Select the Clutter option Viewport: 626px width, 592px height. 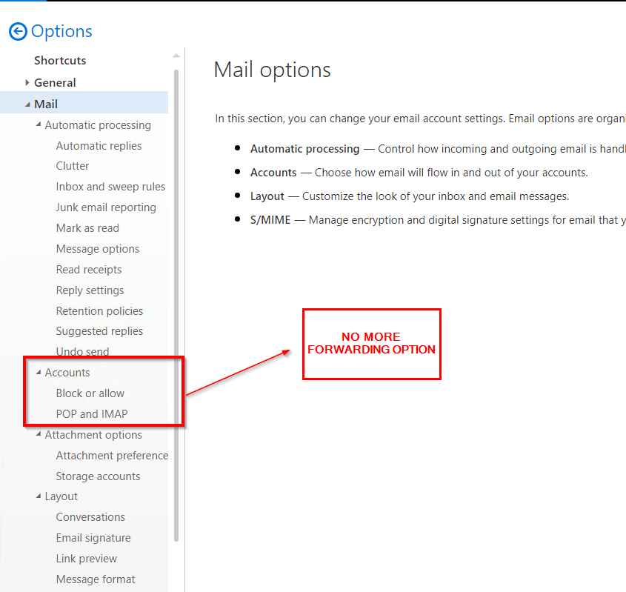point(73,166)
